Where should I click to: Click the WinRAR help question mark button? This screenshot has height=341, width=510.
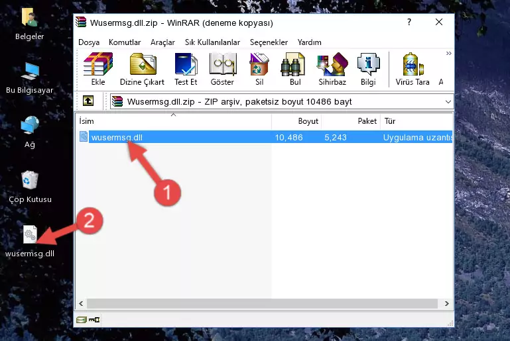tap(409, 22)
